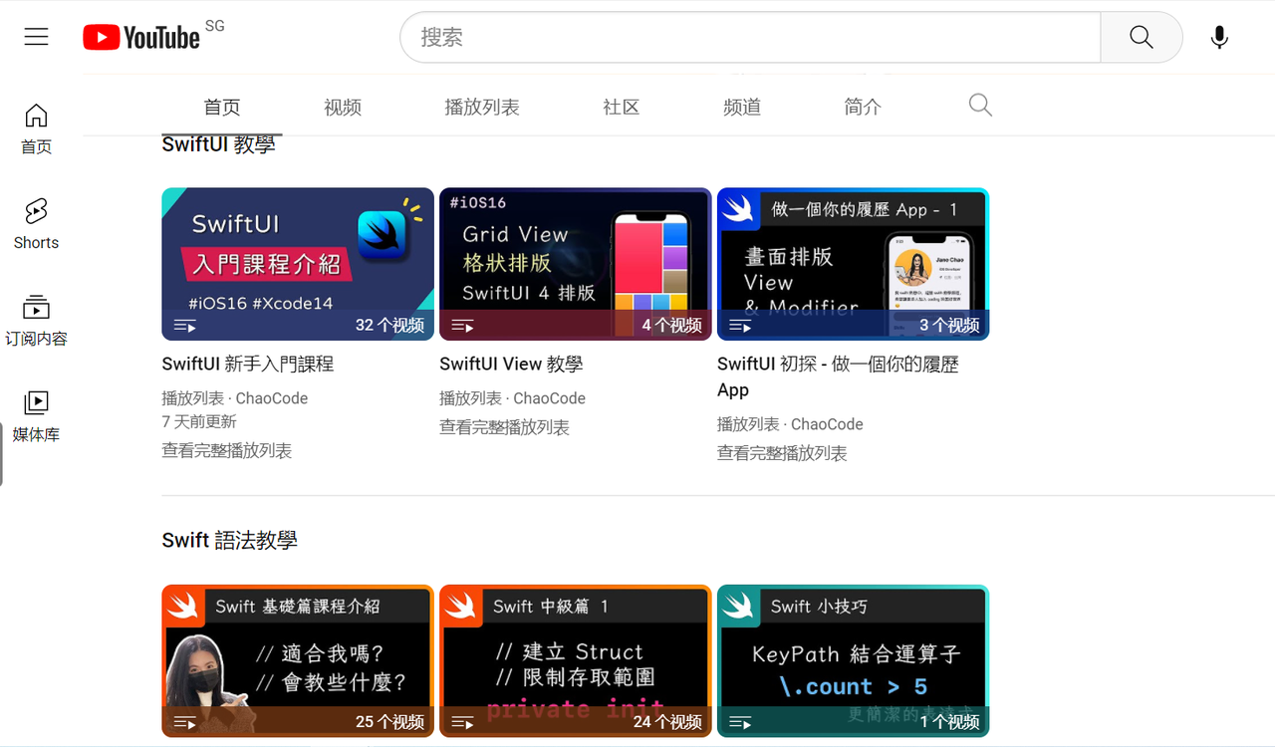Image resolution: width=1275 pixels, height=747 pixels.
Task: Click playlist icon on SwiftUI 入門課程介紹 thumbnail
Action: tap(184, 326)
